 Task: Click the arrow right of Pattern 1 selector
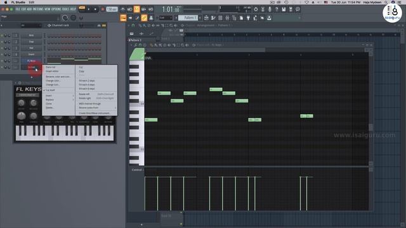point(200,18)
